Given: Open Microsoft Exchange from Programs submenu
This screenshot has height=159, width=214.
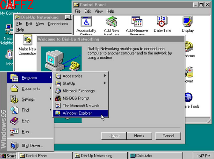Looking at the screenshot, I should pos(79,91).
